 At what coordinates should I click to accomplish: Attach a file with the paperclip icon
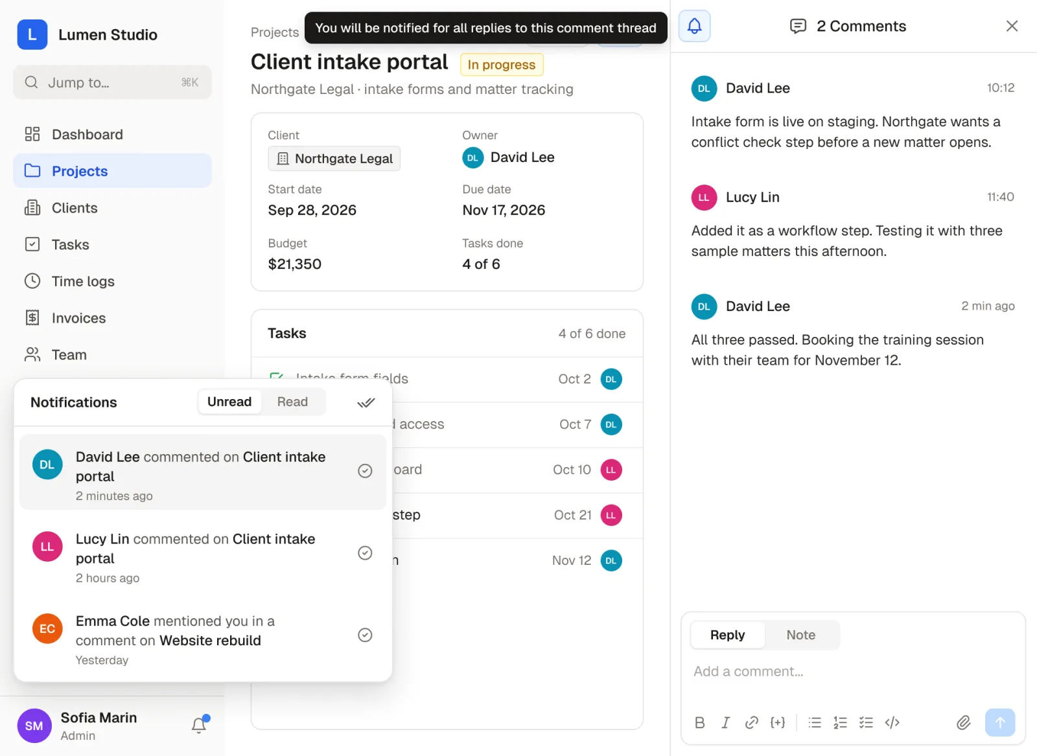[964, 722]
